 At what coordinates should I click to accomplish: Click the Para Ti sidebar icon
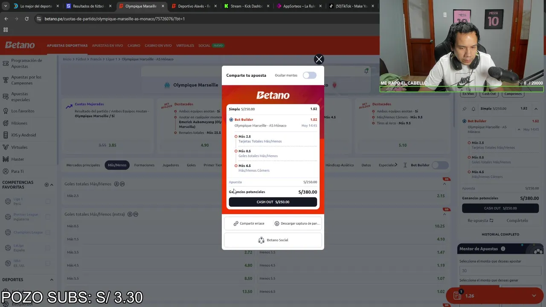coord(6,171)
